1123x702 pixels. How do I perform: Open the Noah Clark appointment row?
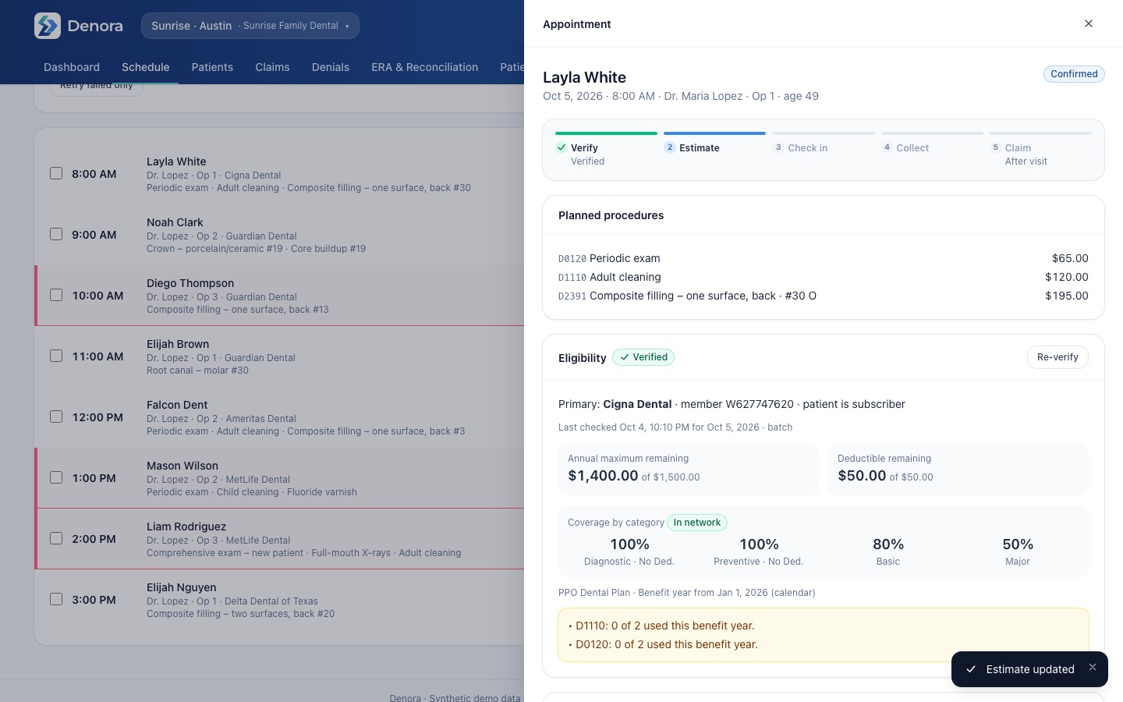click(279, 235)
